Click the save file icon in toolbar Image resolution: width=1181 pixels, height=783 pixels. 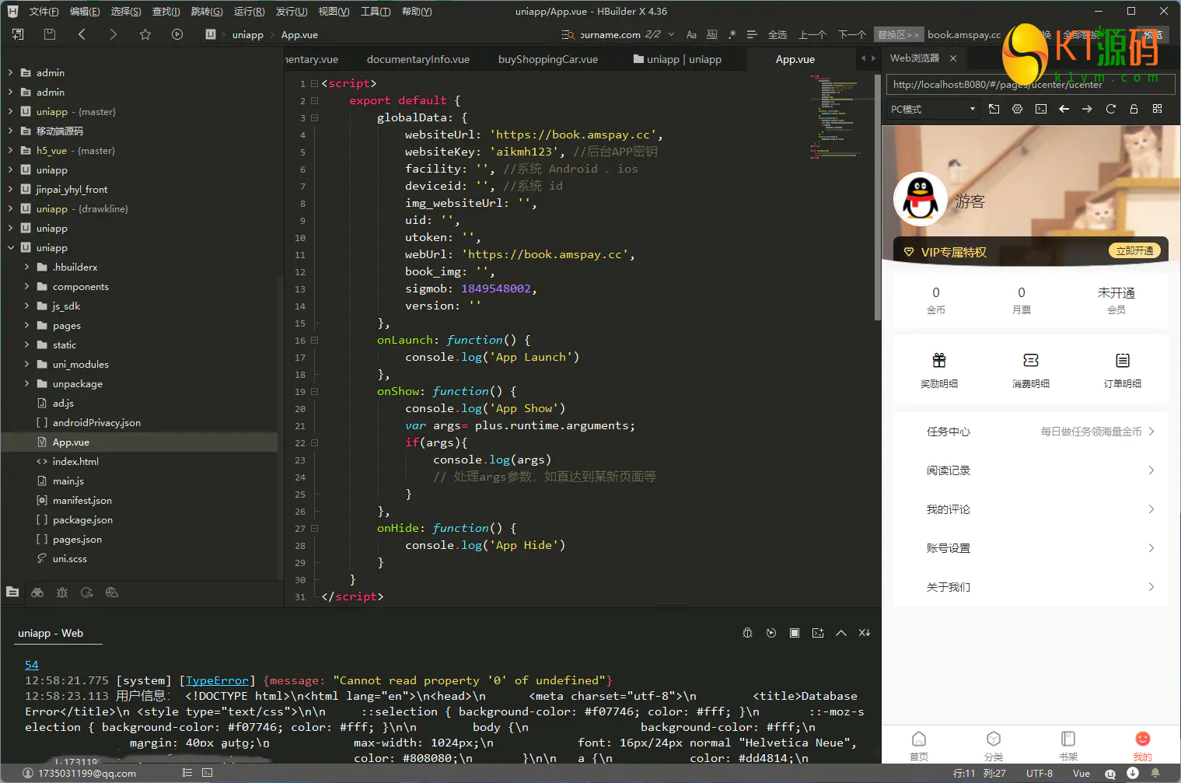click(50, 34)
